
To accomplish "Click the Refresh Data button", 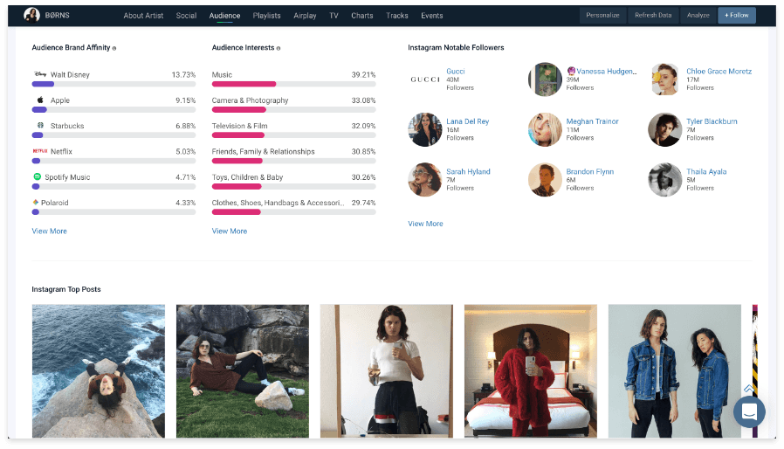I will [x=653, y=15].
